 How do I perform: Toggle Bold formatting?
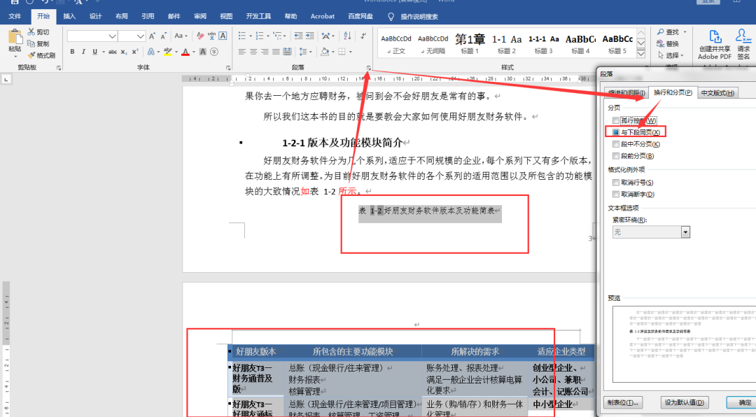(72, 52)
